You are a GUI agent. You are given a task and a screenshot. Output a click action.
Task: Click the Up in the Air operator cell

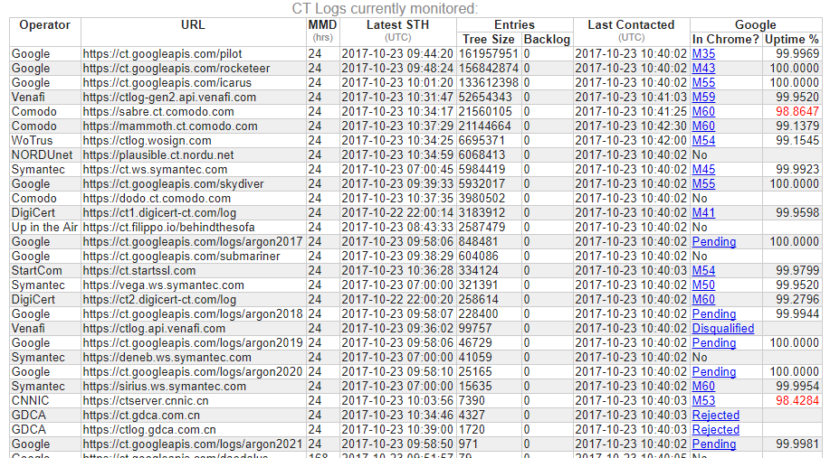pos(44,227)
